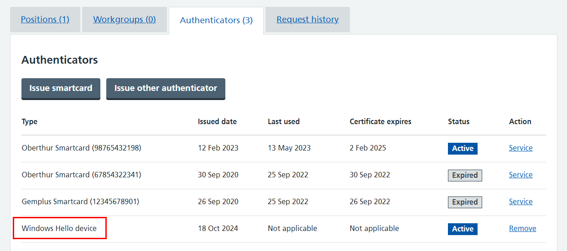Click the Issued date column header
567x251 pixels.
point(217,122)
